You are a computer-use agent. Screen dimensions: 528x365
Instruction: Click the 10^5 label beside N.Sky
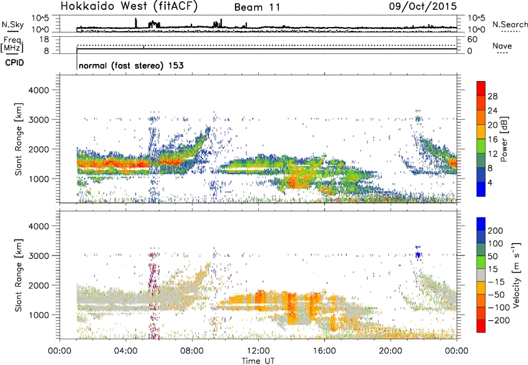click(x=40, y=18)
